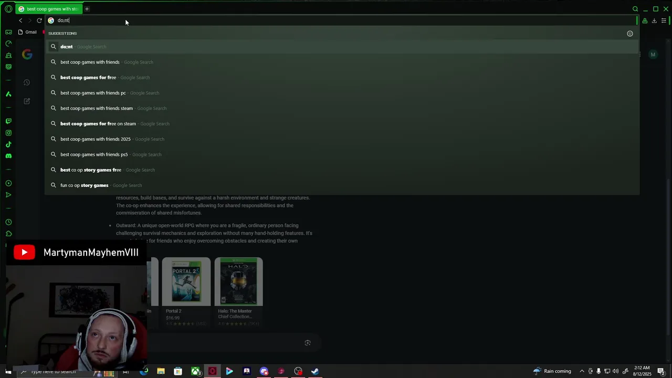Select 'best coop games for free' suggestion
672x378 pixels.
coord(342,77)
